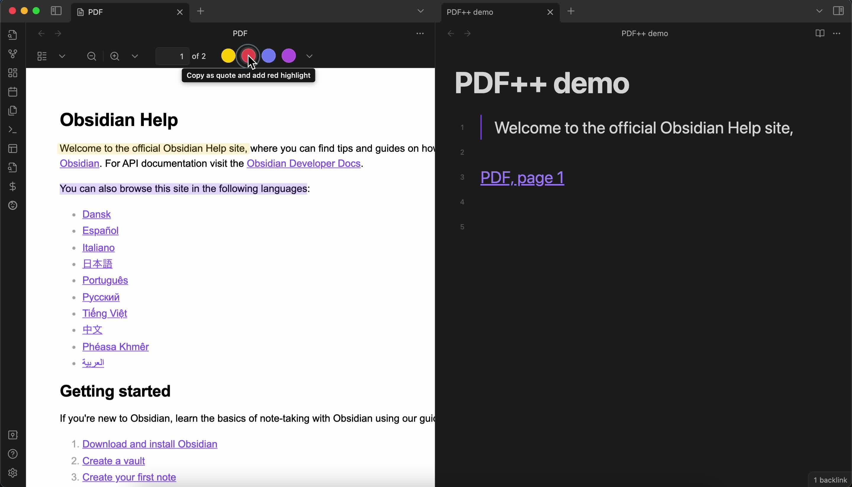This screenshot has height=487, width=852.
Task: Switch the note to reading view
Action: (x=819, y=33)
